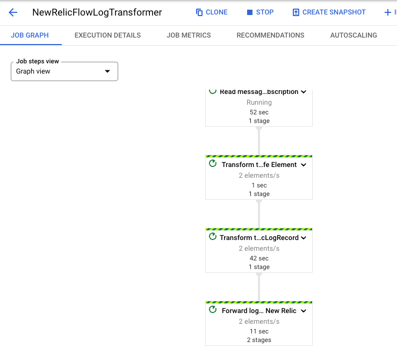Expand the Transform to Element step
Image resolution: width=397 pixels, height=363 pixels.
click(x=304, y=165)
